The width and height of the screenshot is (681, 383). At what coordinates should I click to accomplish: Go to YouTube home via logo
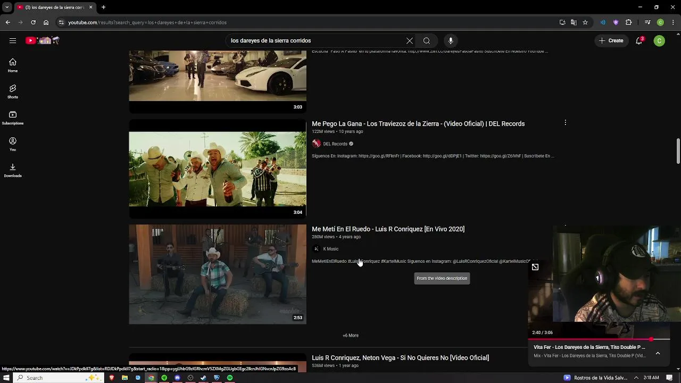43,40
